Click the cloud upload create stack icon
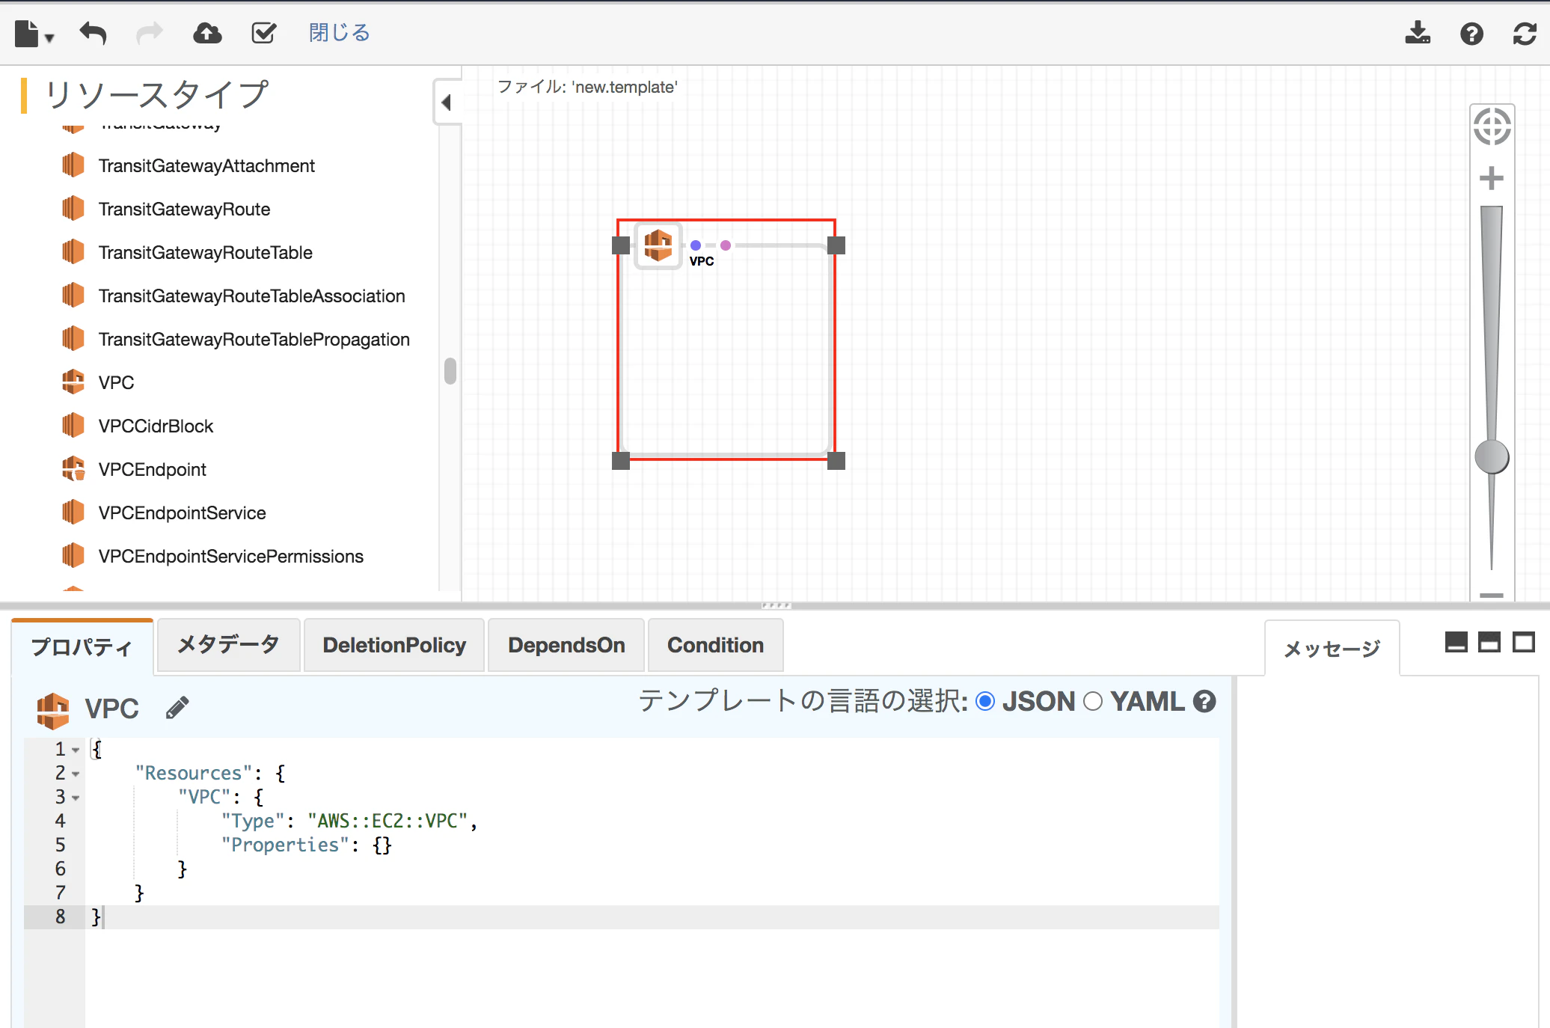The height and width of the screenshot is (1028, 1550). tap(207, 34)
